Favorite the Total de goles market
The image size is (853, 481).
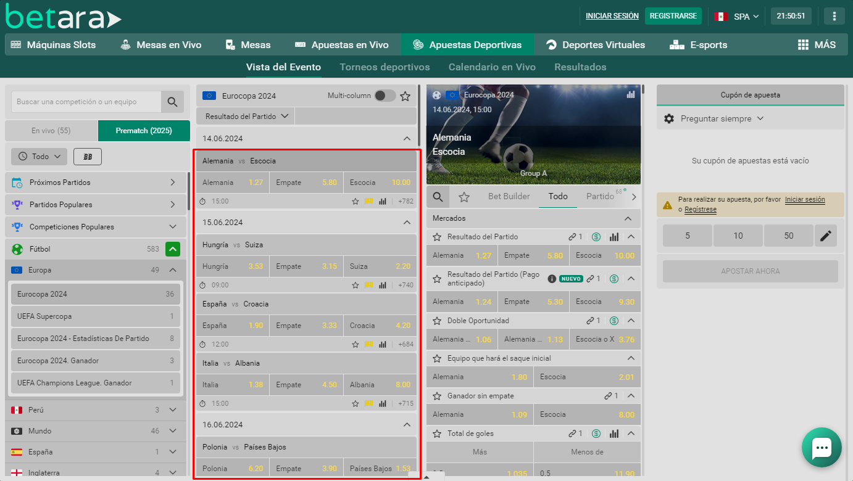(x=437, y=434)
